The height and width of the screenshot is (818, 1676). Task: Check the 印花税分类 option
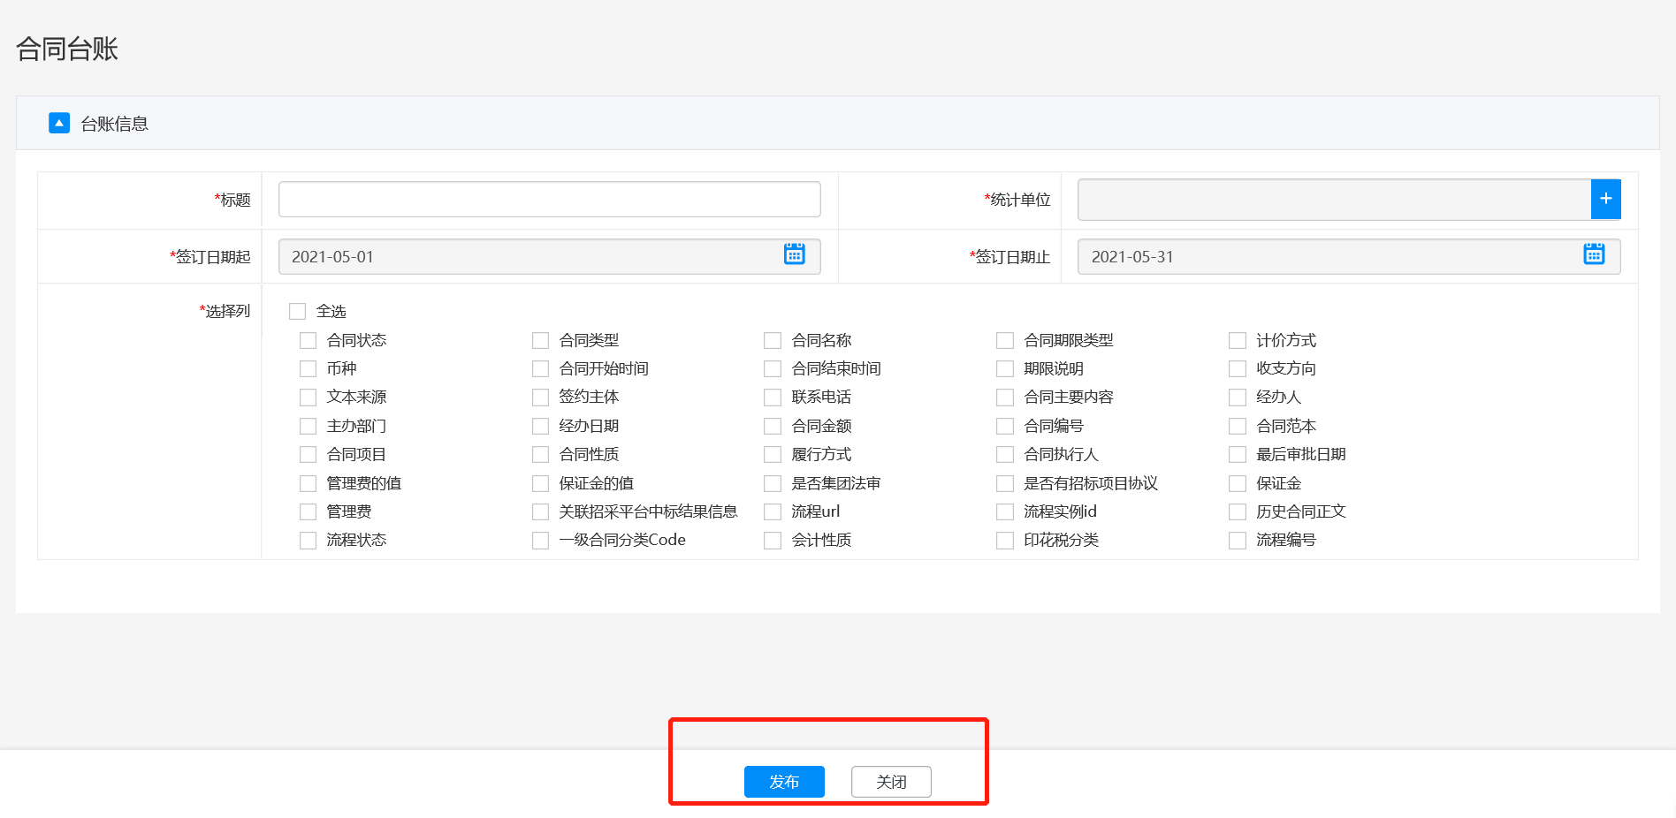1005,541
